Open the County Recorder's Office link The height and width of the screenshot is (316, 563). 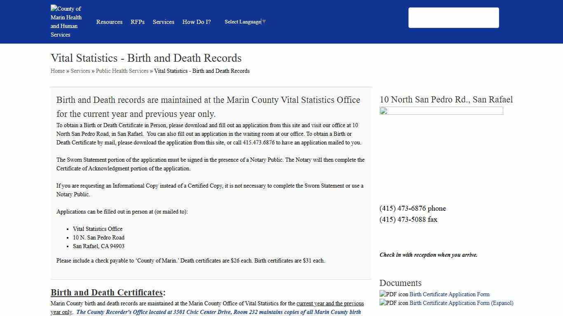point(218,312)
